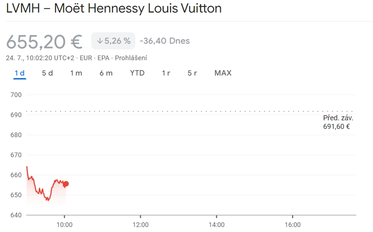Select the 1 d time range tab
373x232 pixels.
pos(20,73)
